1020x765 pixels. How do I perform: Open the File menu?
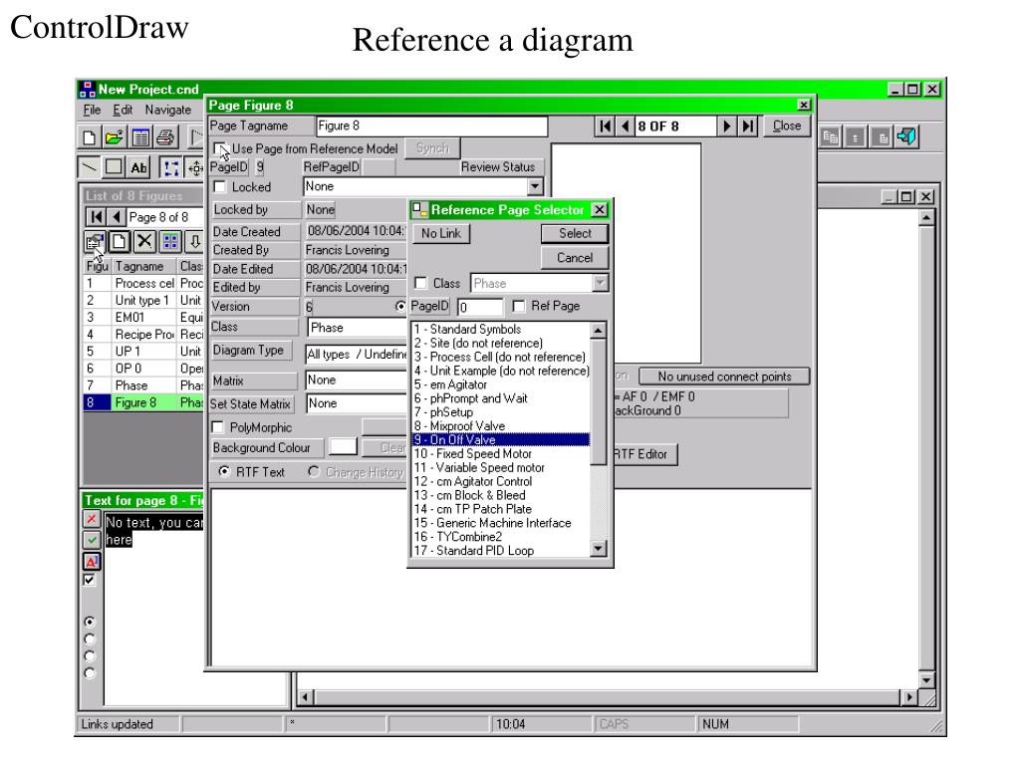click(x=92, y=110)
